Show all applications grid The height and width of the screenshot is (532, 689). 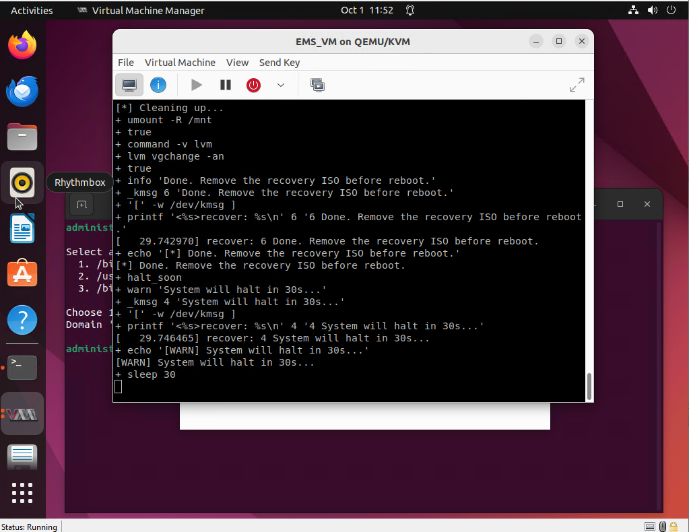point(22,493)
